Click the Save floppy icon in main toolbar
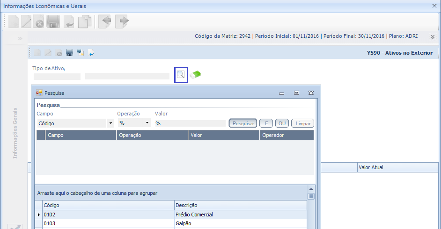 point(53,21)
